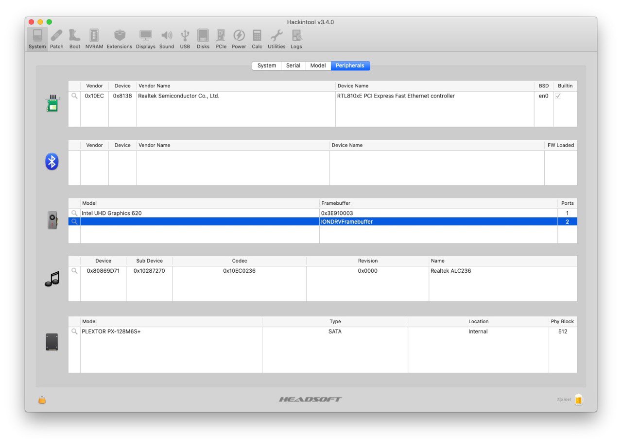Click the en0 BSD cell

543,96
